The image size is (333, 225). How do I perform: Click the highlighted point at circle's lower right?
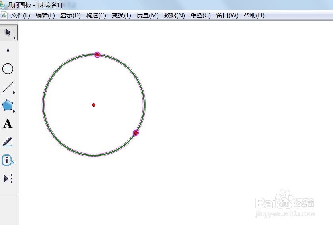coord(136,133)
